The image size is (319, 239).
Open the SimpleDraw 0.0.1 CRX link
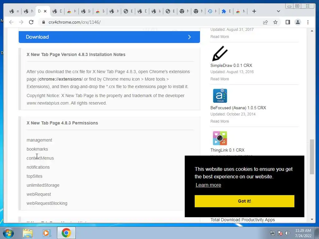tap(231, 65)
